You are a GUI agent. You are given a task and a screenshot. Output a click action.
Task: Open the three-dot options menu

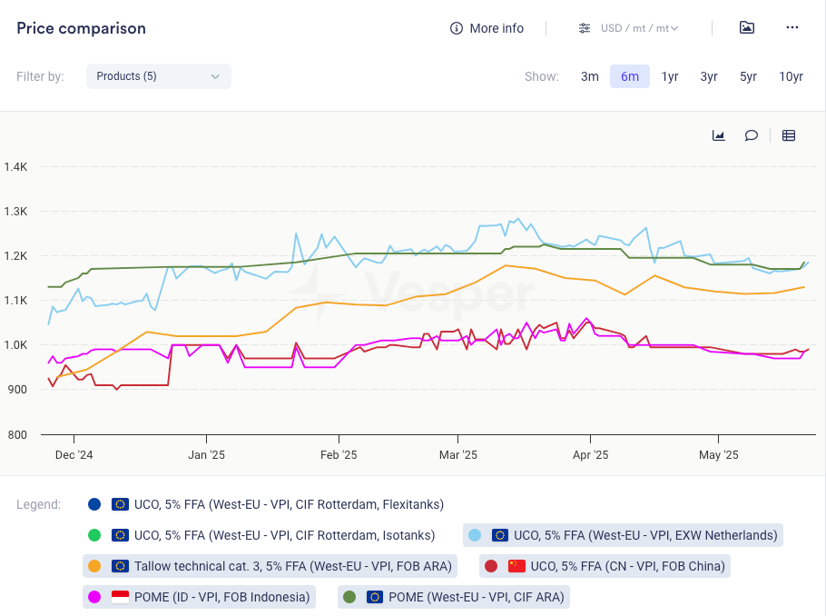pyautogui.click(x=792, y=28)
